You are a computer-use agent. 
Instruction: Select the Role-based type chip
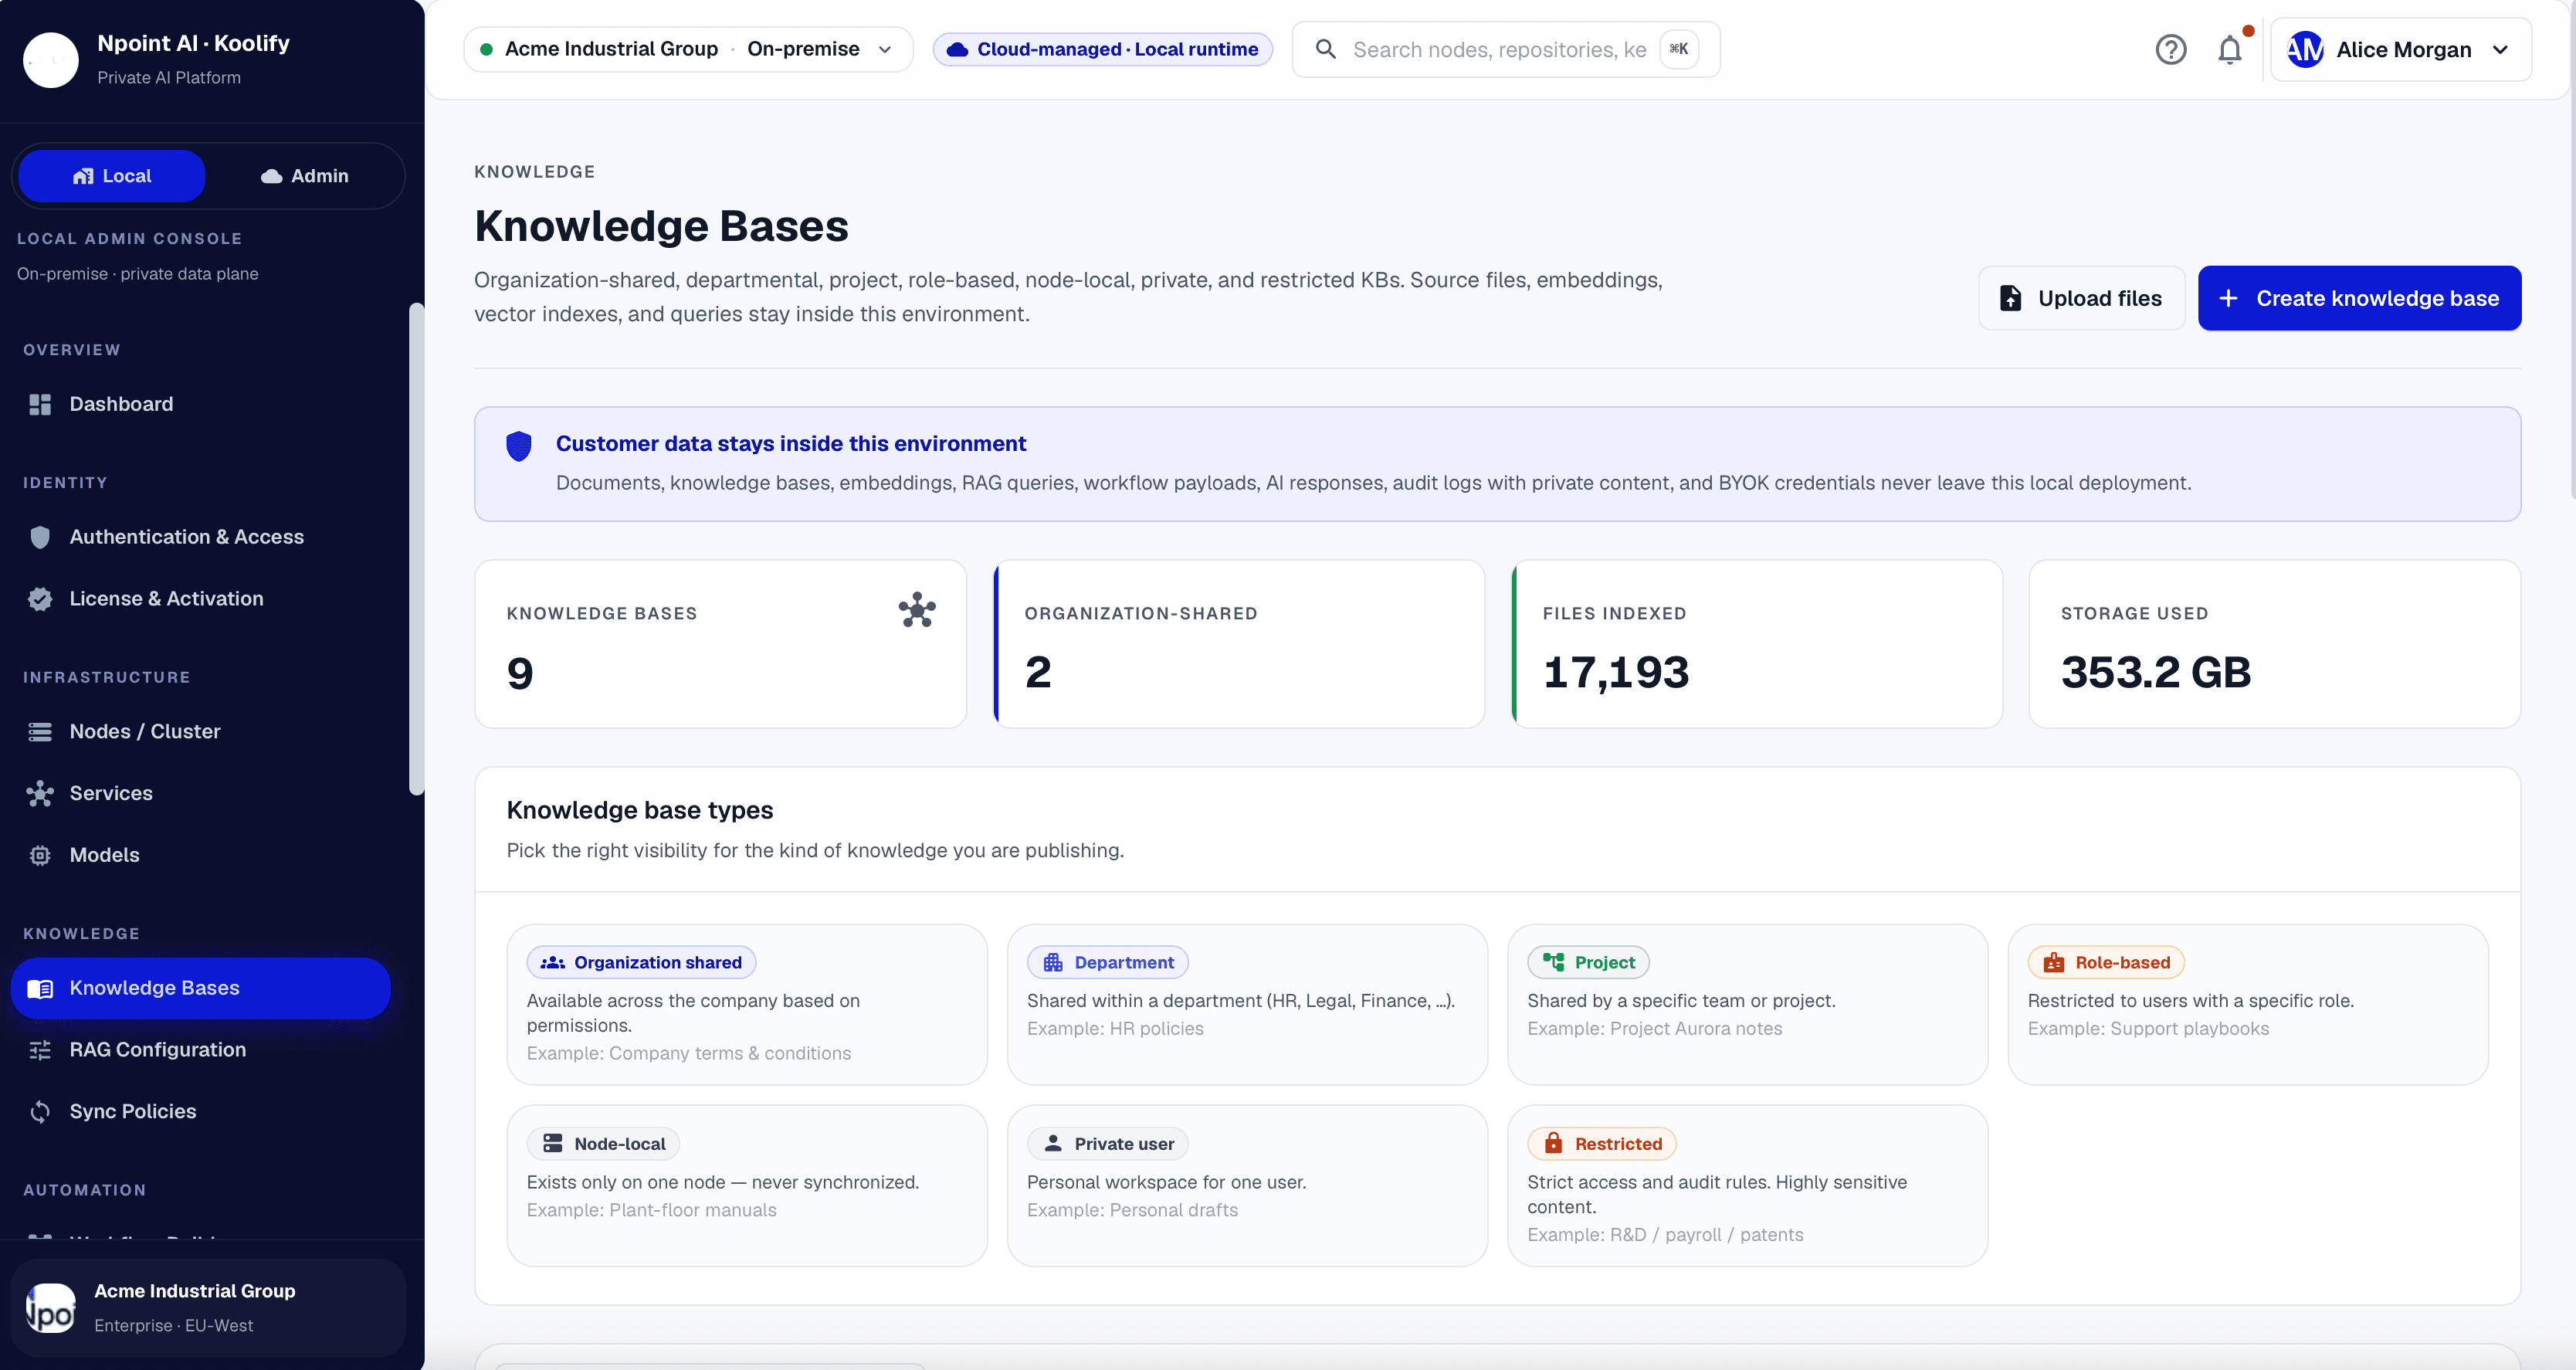(2106, 963)
